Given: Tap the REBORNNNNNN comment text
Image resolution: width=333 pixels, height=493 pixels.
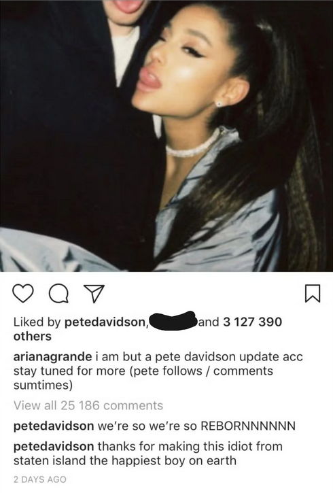Looking at the screenshot, I should point(196,426).
